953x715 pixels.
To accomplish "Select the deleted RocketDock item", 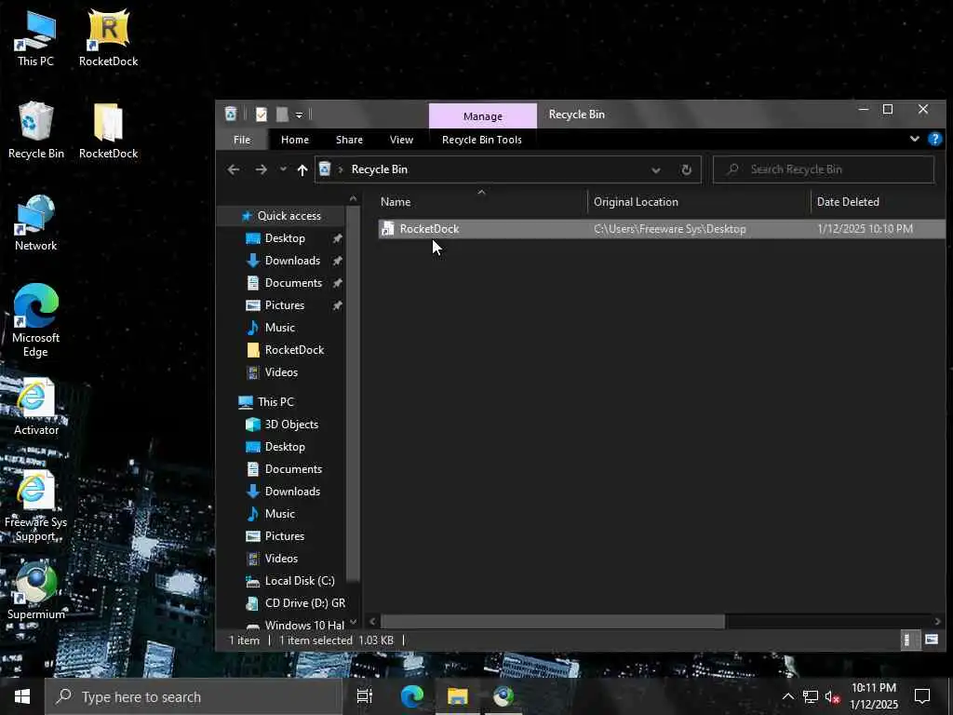I will 662,229.
